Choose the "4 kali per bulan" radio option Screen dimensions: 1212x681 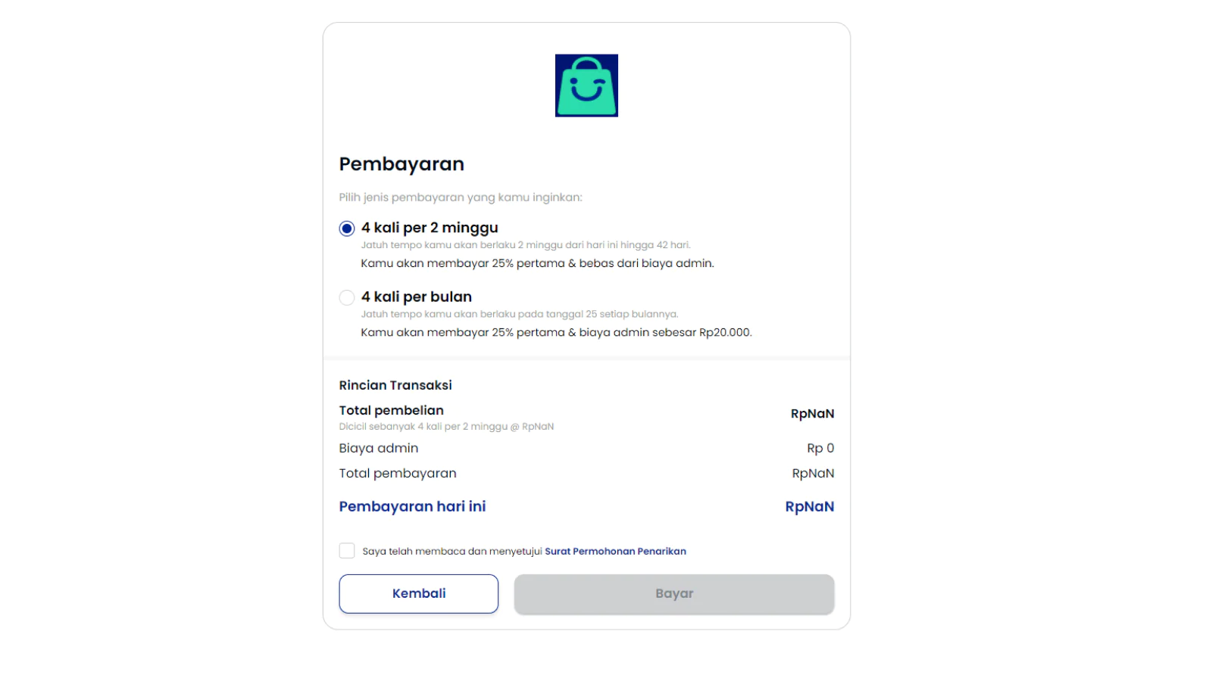tap(347, 297)
